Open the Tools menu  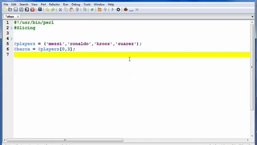tap(87, 4)
